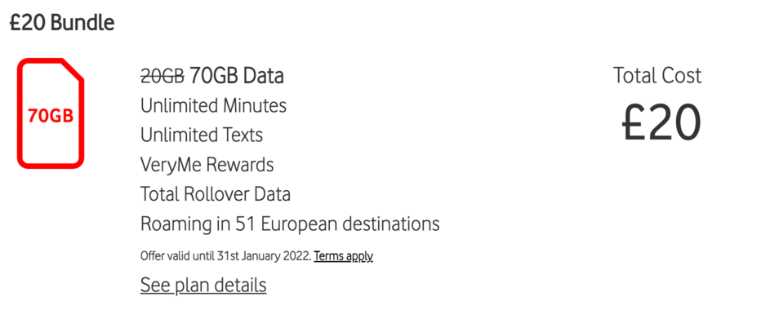
Task: Open the See plan details link
Action: coord(203,285)
